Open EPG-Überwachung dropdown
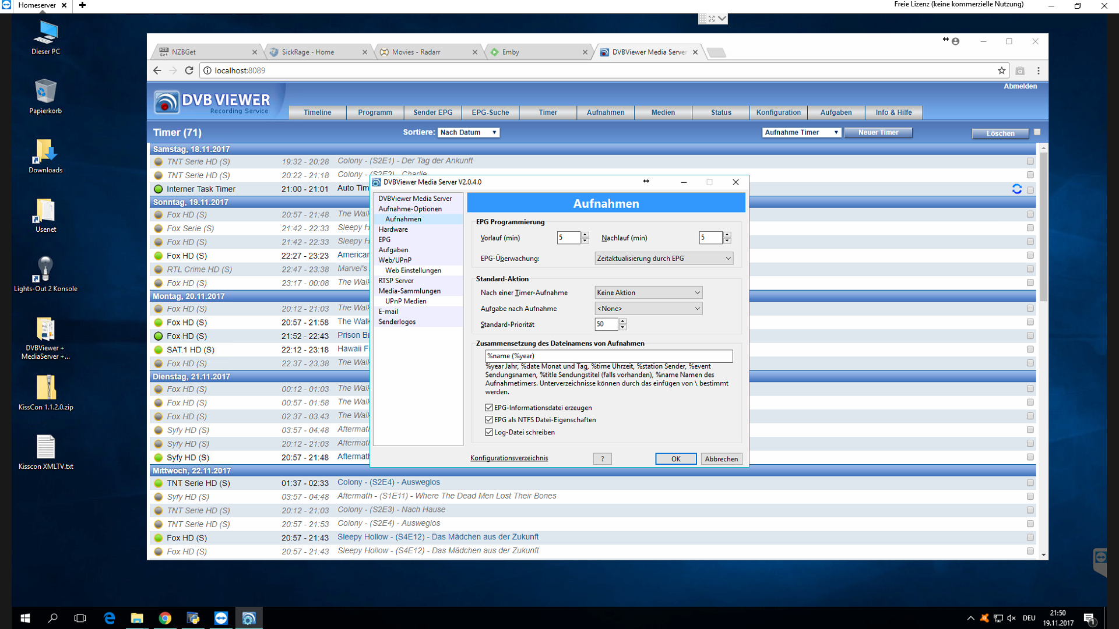Image resolution: width=1119 pixels, height=629 pixels. coord(664,259)
